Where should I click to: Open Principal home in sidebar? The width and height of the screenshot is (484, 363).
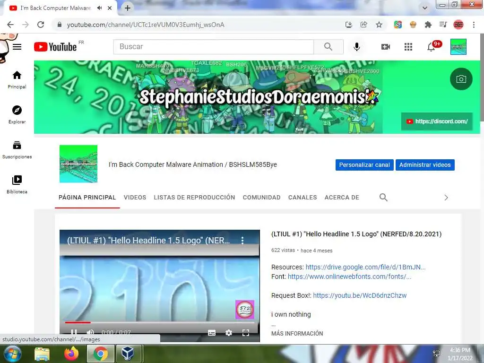(x=17, y=79)
